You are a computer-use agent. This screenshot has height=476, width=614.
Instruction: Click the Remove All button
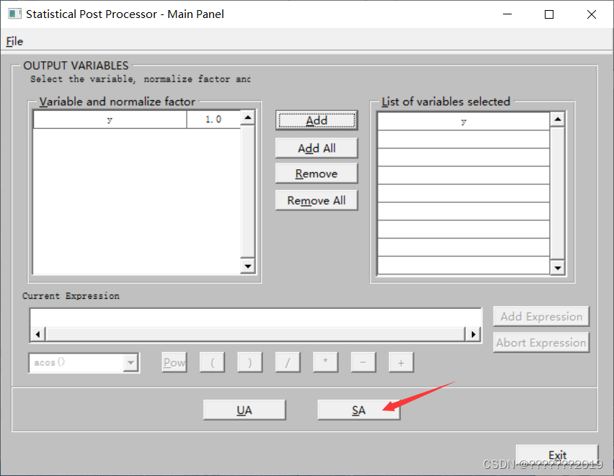pos(316,200)
